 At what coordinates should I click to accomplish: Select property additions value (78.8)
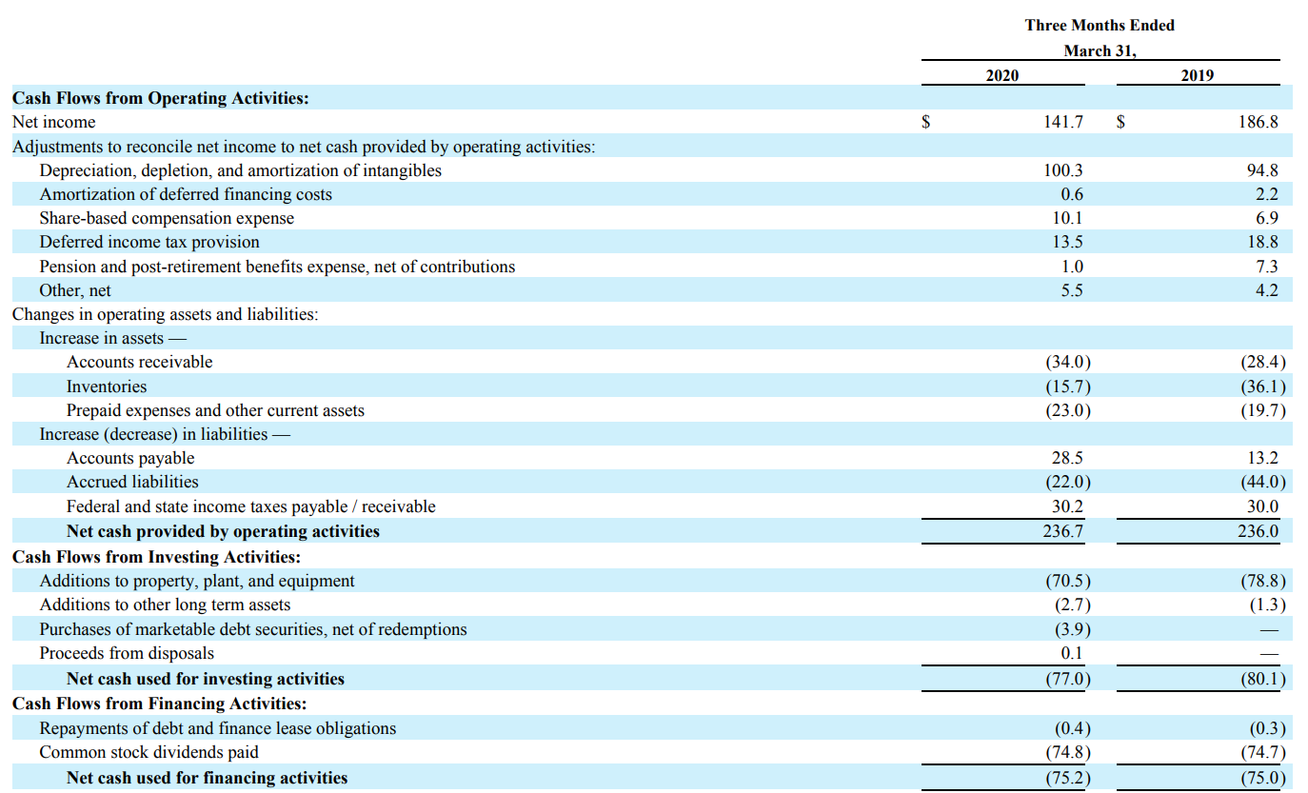[1262, 581]
